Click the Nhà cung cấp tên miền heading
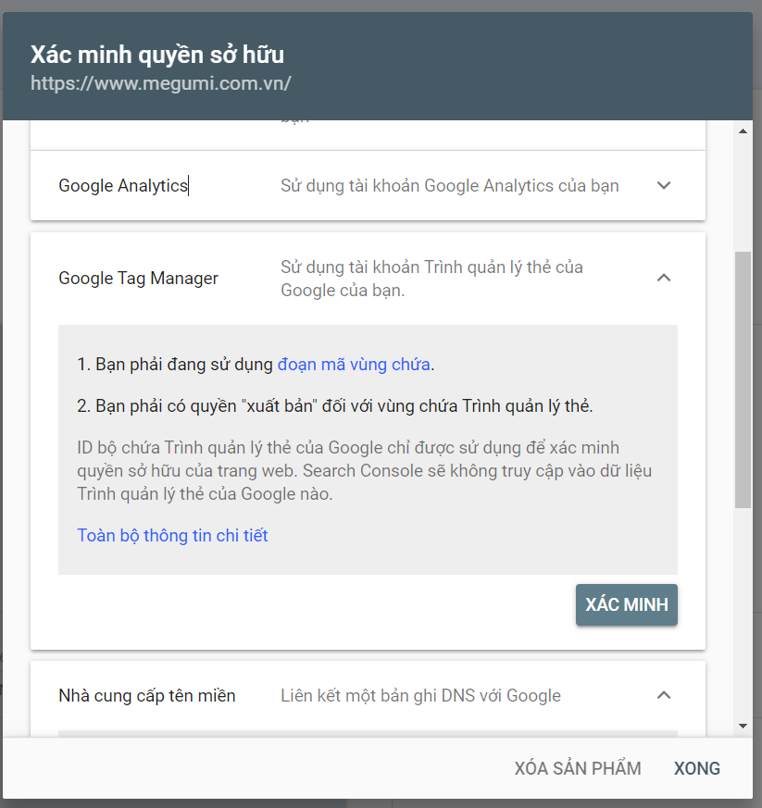The width and height of the screenshot is (762, 808). (147, 696)
